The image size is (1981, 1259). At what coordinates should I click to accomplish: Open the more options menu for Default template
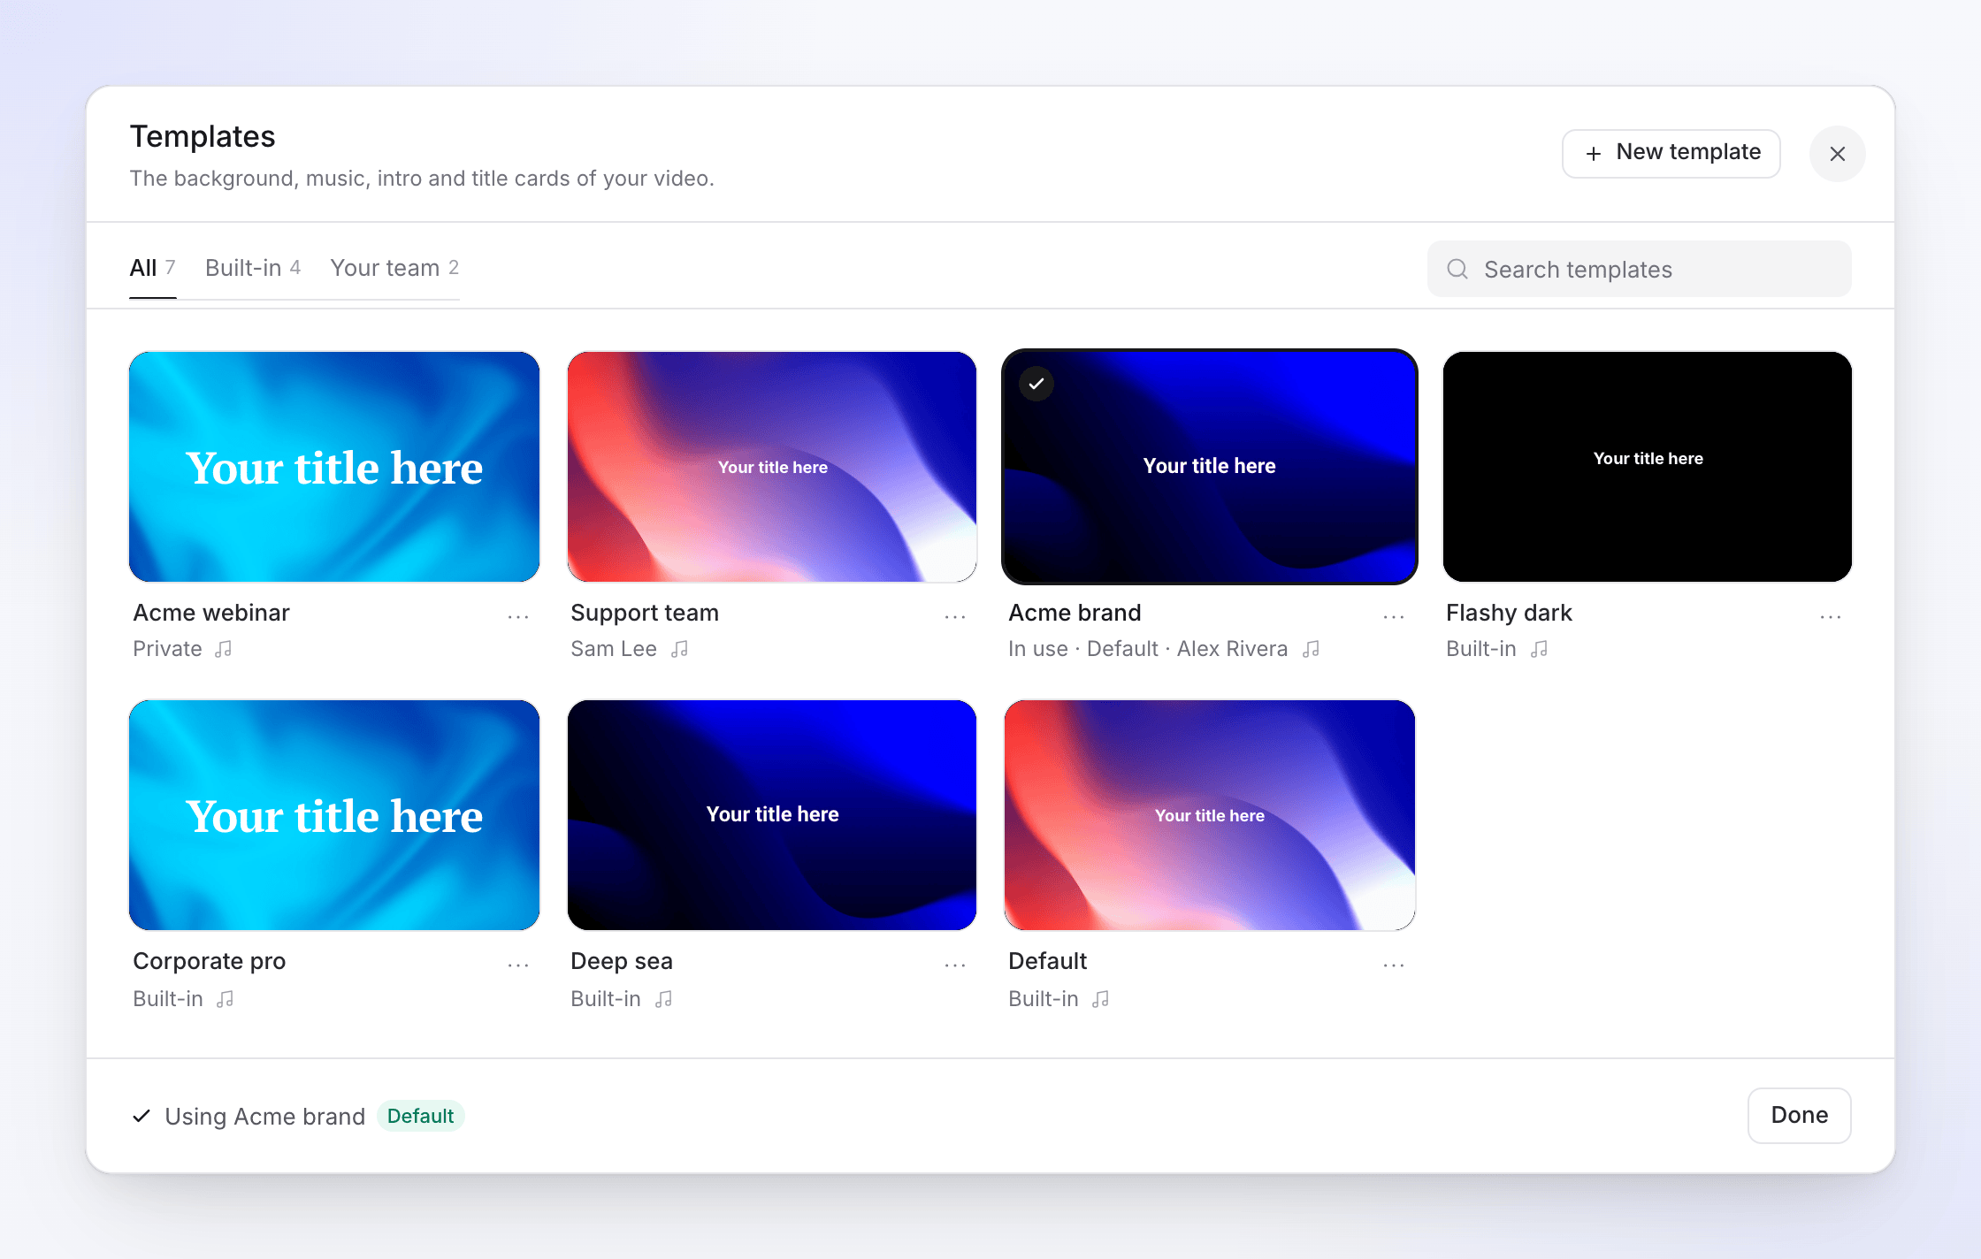point(1394,965)
